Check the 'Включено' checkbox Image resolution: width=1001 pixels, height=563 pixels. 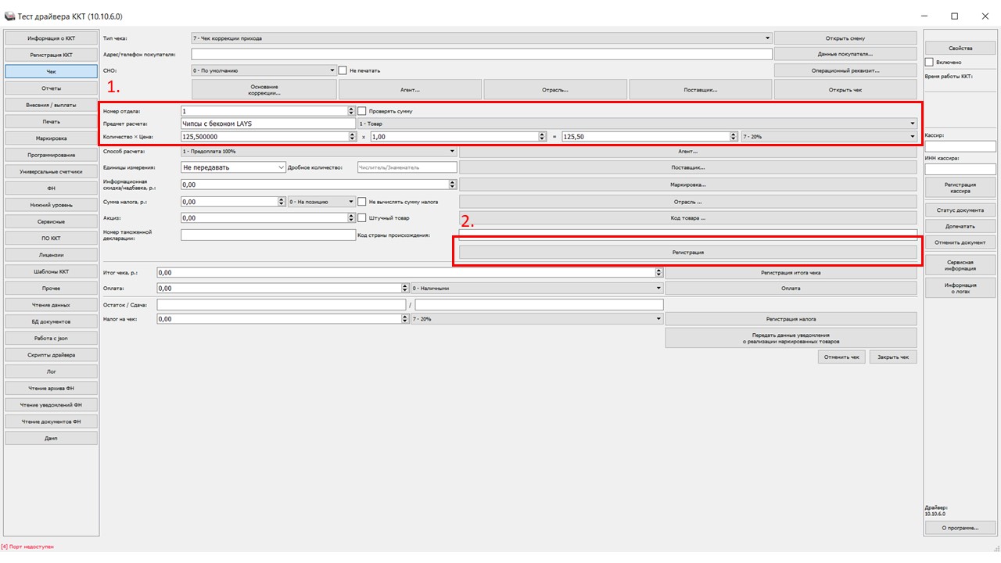[x=929, y=62]
